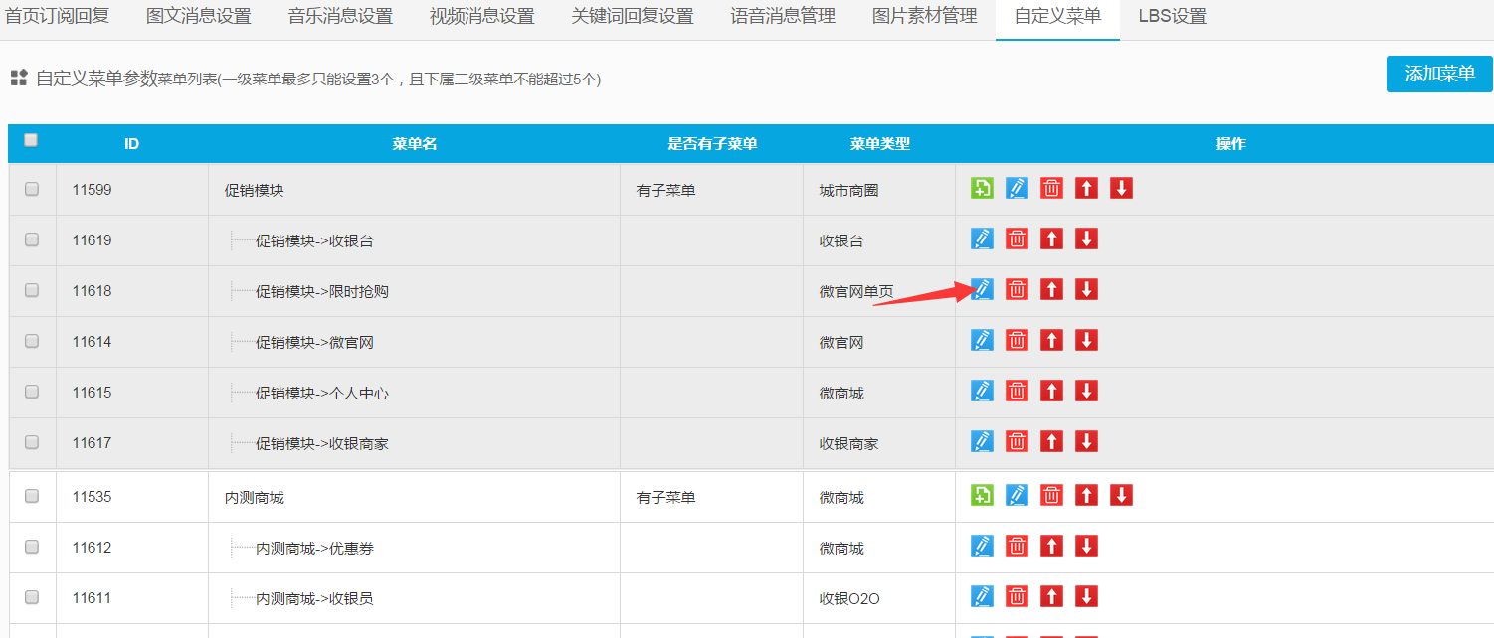Viewport: 1494px width, 638px height.
Task: Check the box for row 11619
Action: 32,239
